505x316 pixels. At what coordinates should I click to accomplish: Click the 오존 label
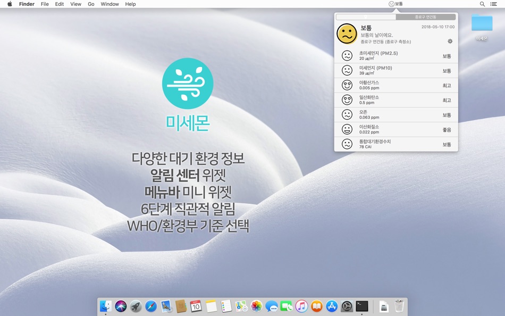point(363,112)
